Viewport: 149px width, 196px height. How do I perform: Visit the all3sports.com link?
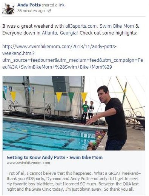pyautogui.click(x=81, y=26)
